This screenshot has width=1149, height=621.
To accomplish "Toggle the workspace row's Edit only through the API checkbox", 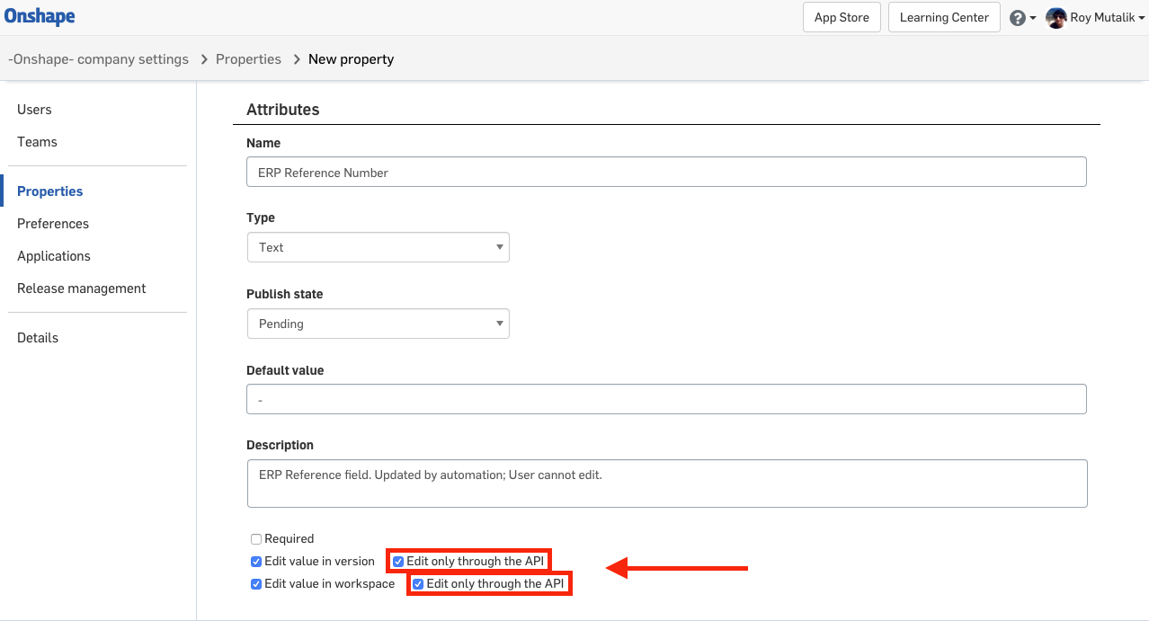I will tap(418, 584).
